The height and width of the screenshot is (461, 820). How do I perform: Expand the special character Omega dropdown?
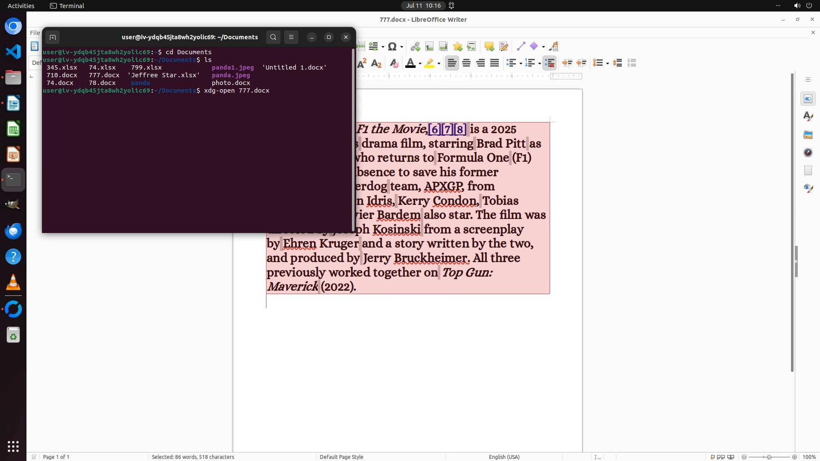click(401, 47)
